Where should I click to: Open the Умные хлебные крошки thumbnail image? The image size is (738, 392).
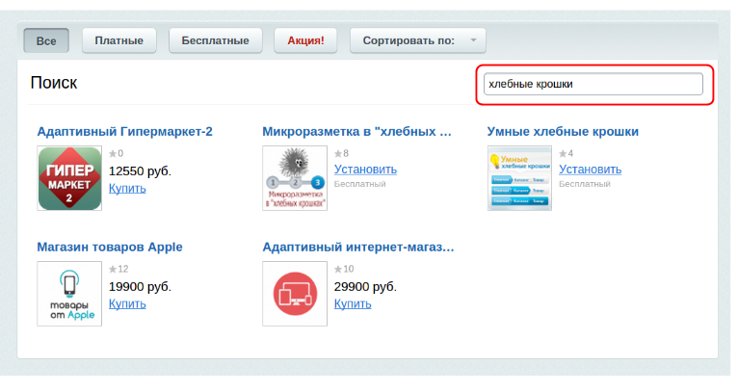click(520, 178)
